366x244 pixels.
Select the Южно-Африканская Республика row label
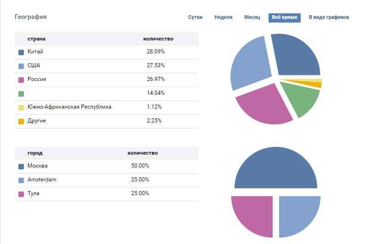click(x=69, y=107)
